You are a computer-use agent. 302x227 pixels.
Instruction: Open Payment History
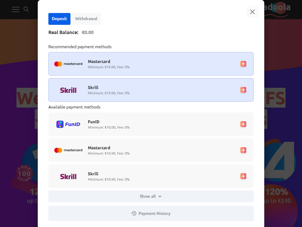coord(151,213)
